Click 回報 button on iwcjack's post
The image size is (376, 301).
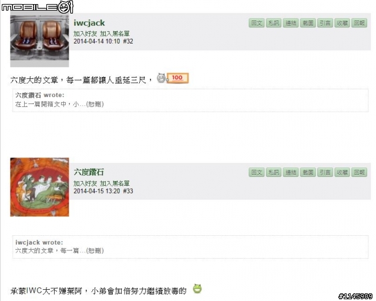(359, 23)
